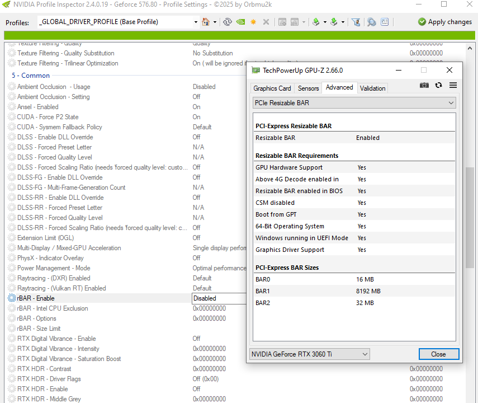Open the Profiles combo box dropdown arrow

click(x=196, y=22)
